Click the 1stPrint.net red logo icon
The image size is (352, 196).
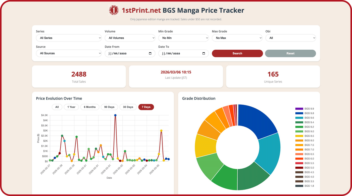pyautogui.click(x=114, y=10)
